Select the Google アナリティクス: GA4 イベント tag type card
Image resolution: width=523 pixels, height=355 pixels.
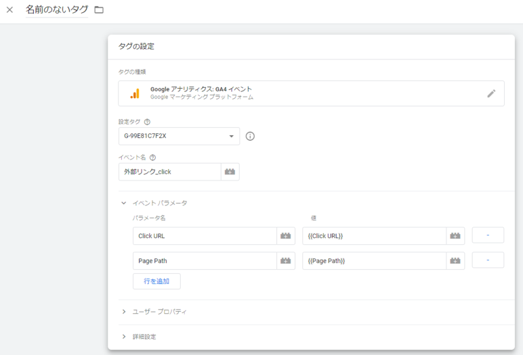[x=311, y=93]
